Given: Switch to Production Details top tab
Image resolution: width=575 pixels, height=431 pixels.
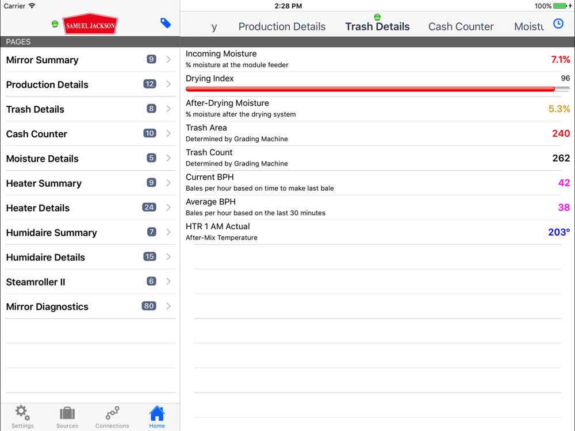Looking at the screenshot, I should 282,27.
